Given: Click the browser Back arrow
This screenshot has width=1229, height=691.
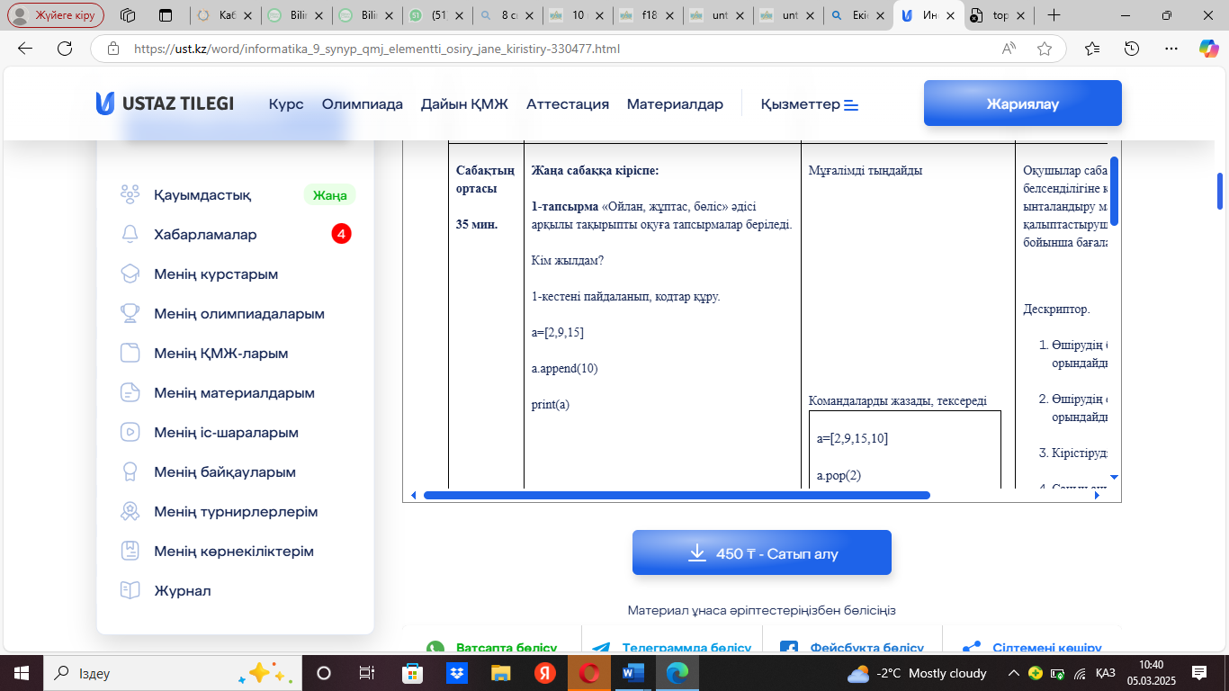Looking at the screenshot, I should pos(25,49).
